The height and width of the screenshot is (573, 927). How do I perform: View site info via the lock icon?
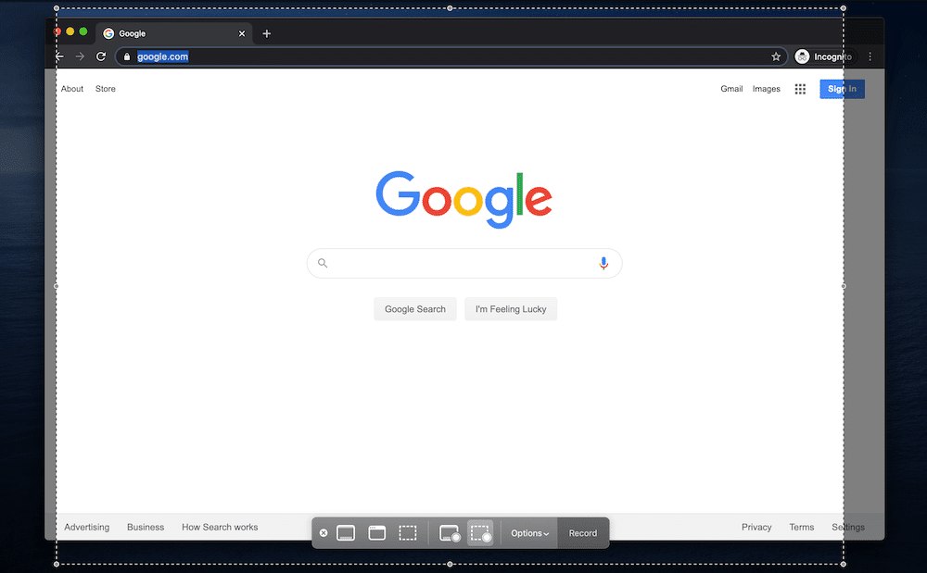pos(126,56)
